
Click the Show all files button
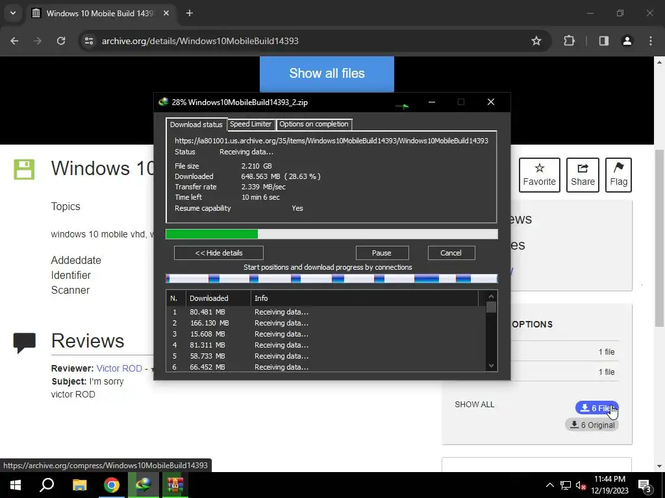click(327, 73)
